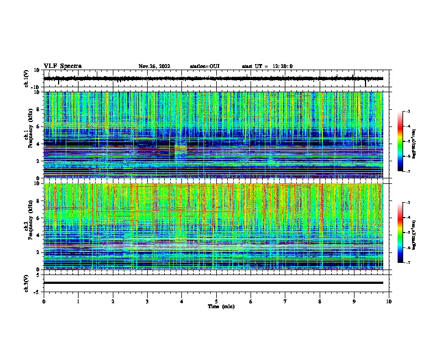Click time axis tick label "0"
The image size is (438, 338).
(x=44, y=302)
